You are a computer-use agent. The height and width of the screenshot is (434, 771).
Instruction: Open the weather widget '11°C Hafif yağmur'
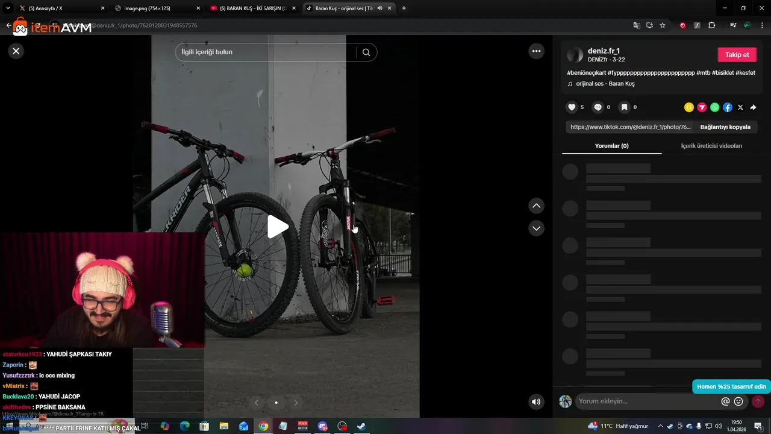(x=619, y=426)
